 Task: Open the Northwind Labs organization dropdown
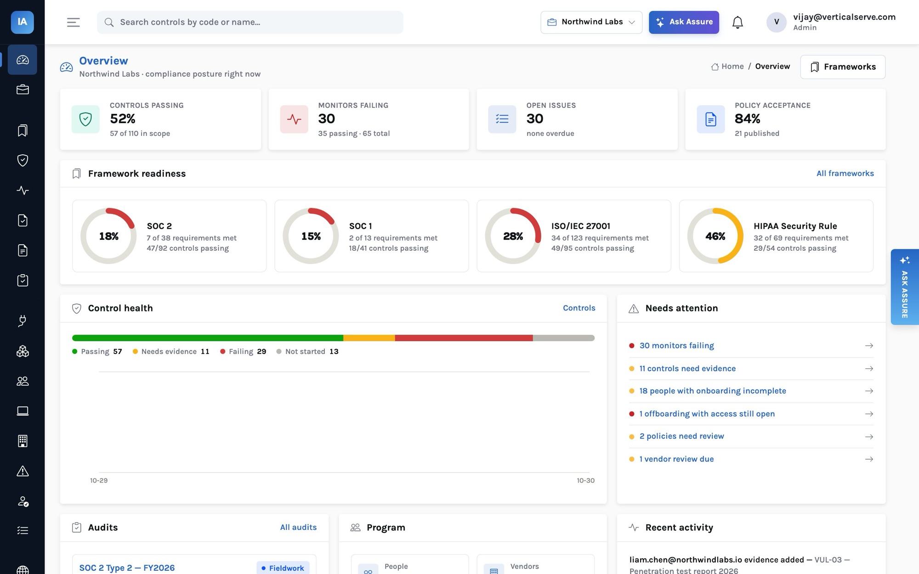(591, 22)
